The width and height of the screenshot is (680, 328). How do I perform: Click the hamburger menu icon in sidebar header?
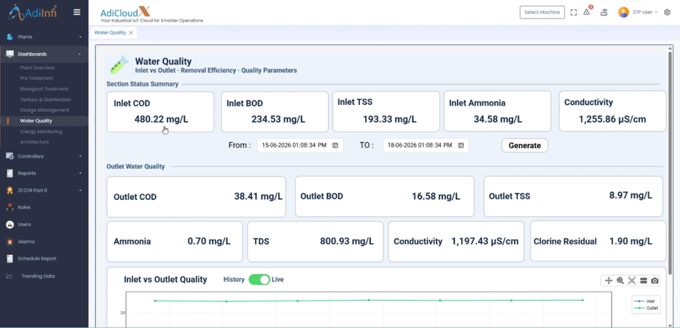click(x=77, y=12)
